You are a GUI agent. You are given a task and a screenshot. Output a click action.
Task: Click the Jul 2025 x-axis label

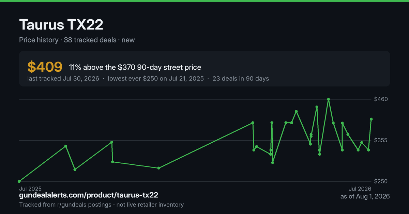pyautogui.click(x=30, y=189)
